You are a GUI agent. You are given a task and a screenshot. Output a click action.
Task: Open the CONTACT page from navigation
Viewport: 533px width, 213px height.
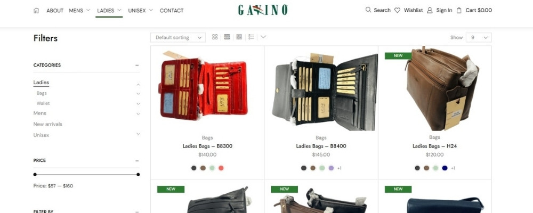pyautogui.click(x=172, y=11)
